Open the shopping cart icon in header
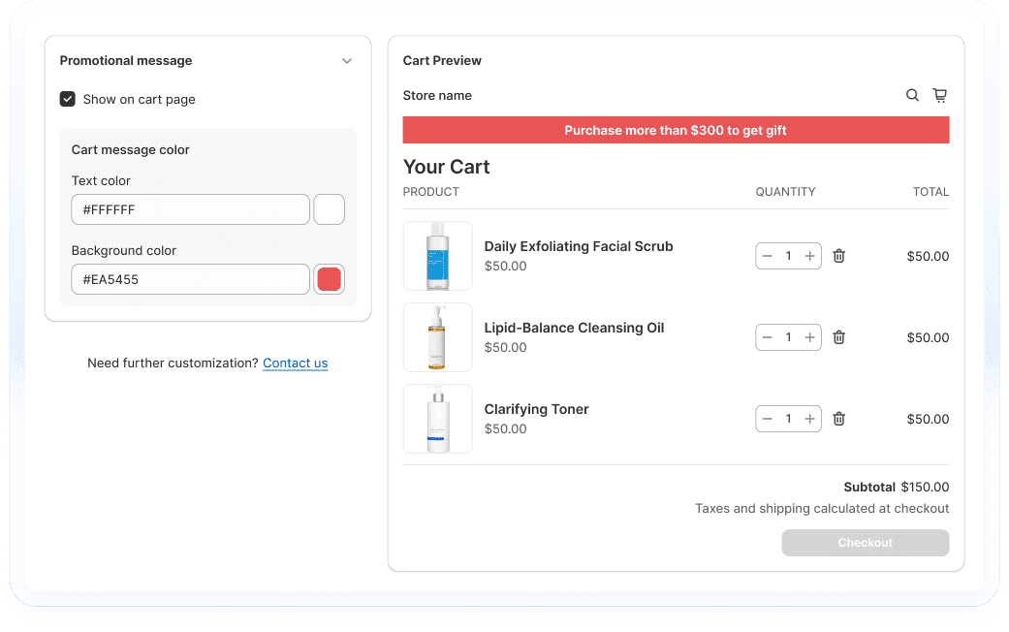The height and width of the screenshot is (632, 1009). pos(939,95)
